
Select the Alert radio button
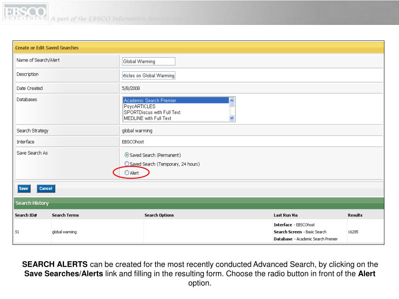pyautogui.click(x=127, y=172)
